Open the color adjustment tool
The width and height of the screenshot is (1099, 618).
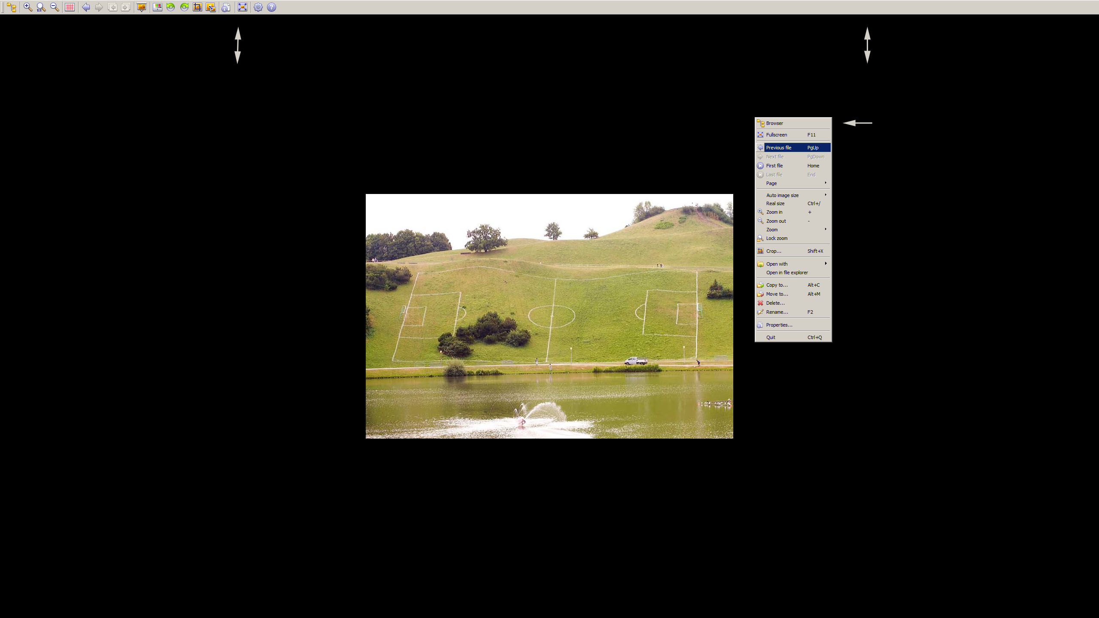pos(158,7)
